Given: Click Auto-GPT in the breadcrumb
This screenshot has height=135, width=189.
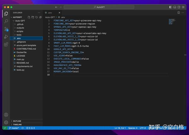Looking at the screenshot, I should (x=50, y=17).
